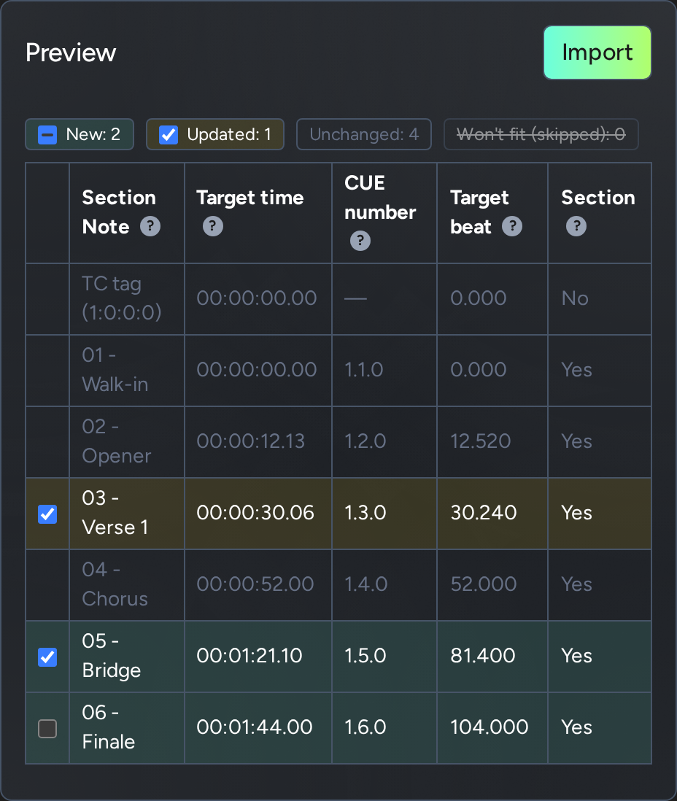Click target time 00:00:52.00
This screenshot has width=677, height=801.
pyautogui.click(x=255, y=584)
